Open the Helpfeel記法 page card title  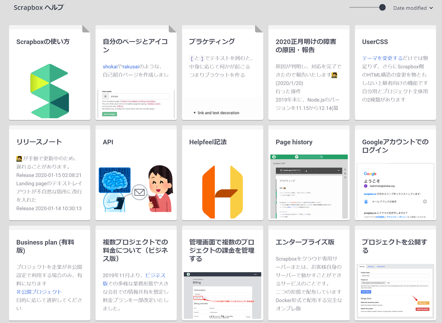click(208, 142)
